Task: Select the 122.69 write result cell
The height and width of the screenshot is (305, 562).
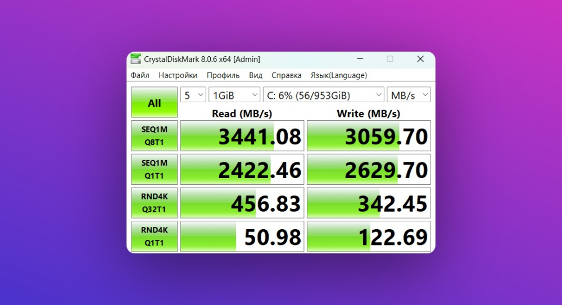Action: 369,236
